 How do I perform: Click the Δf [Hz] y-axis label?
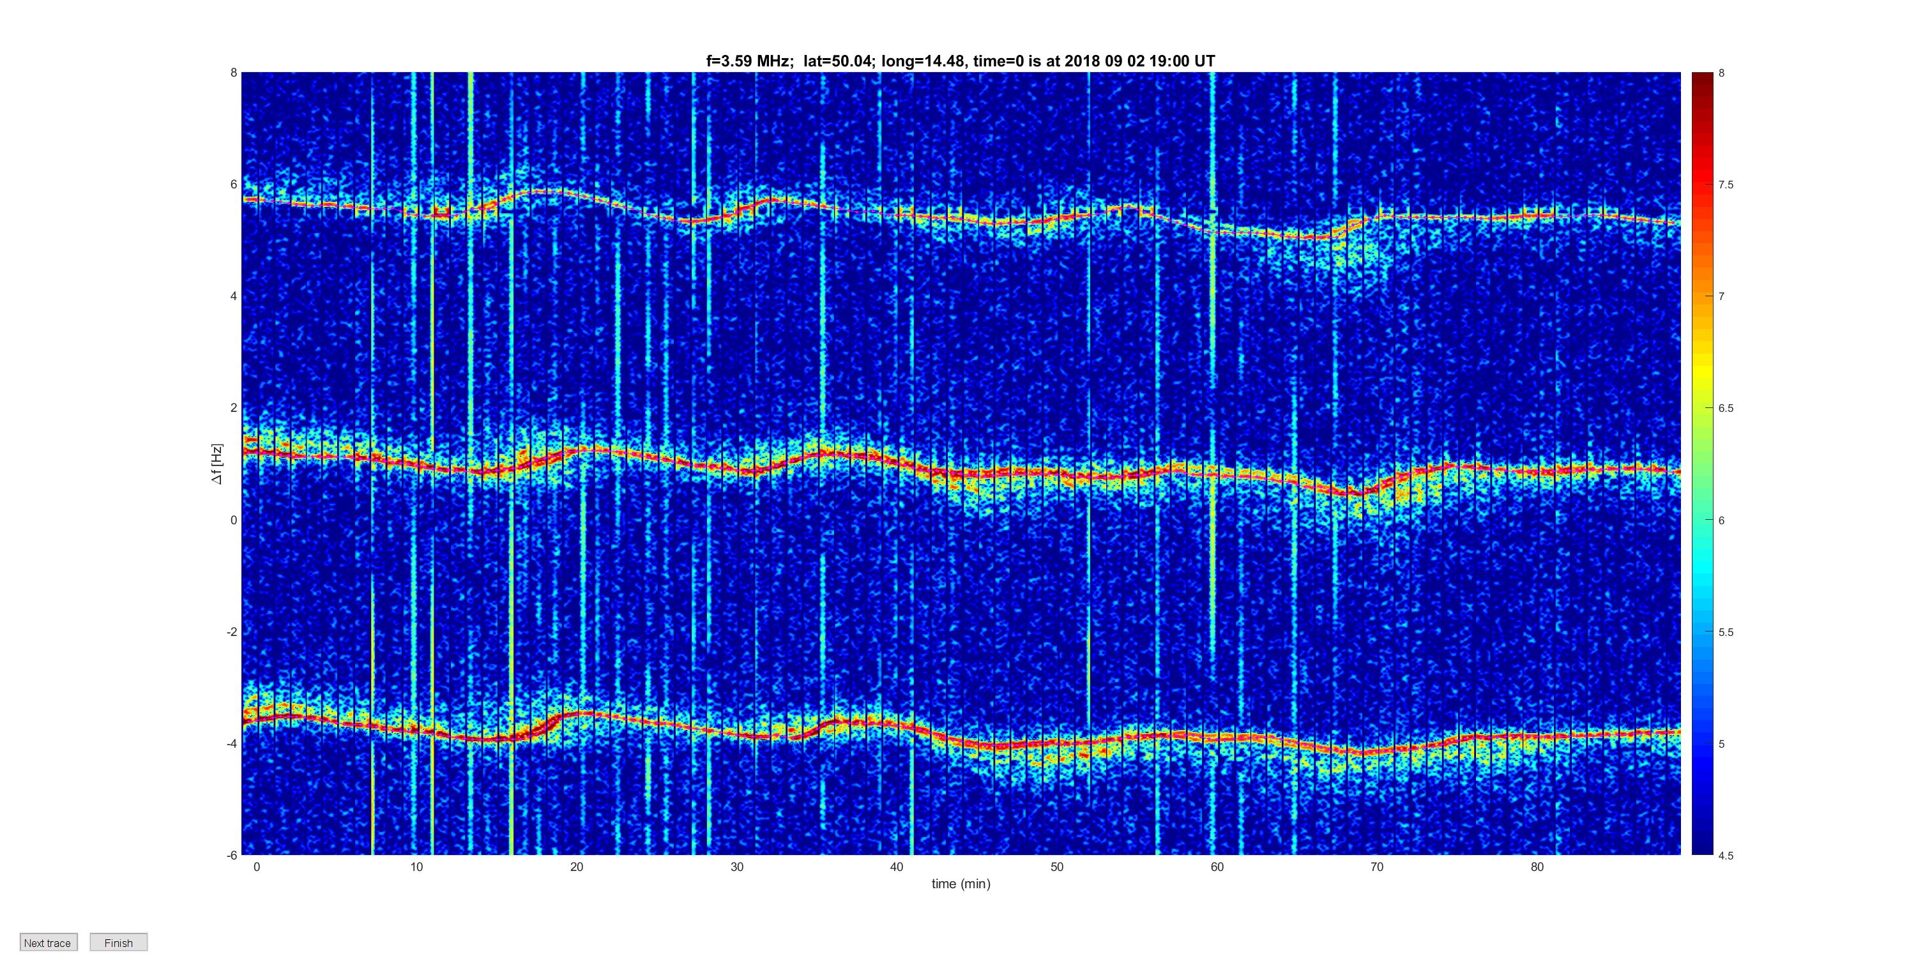(217, 464)
